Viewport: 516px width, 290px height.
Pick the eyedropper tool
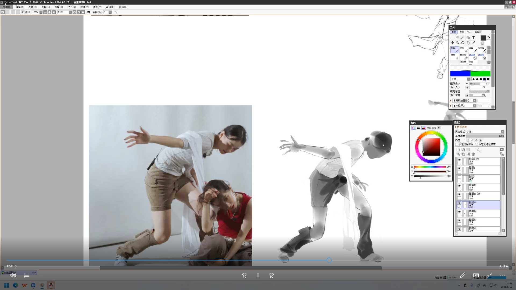click(473, 43)
